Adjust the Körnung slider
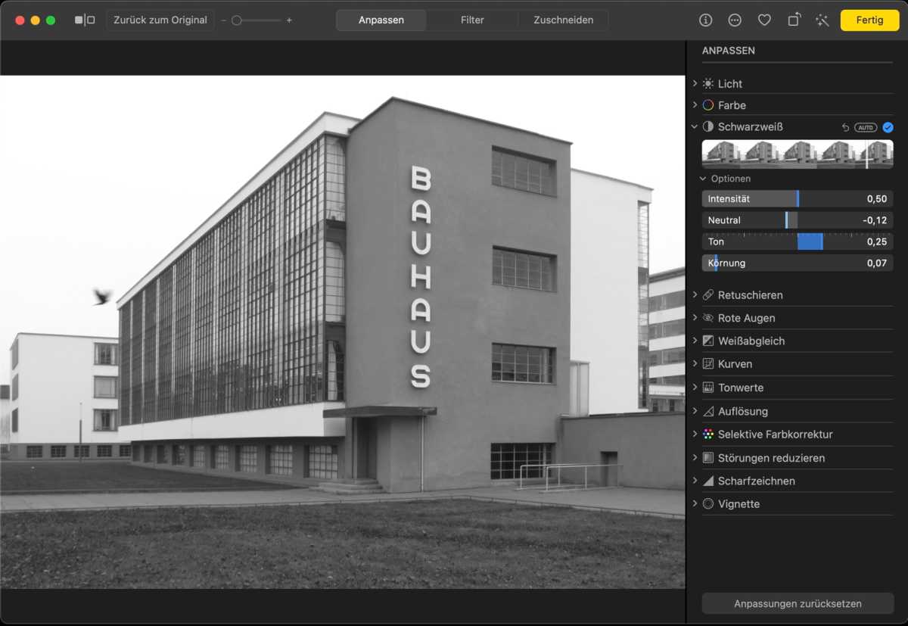908x626 pixels. click(x=798, y=263)
